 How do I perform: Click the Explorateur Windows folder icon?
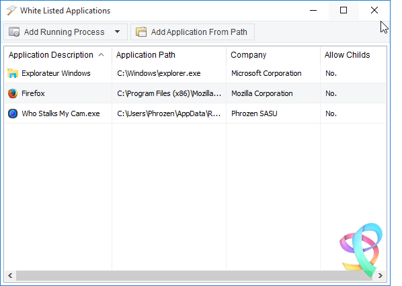13,73
